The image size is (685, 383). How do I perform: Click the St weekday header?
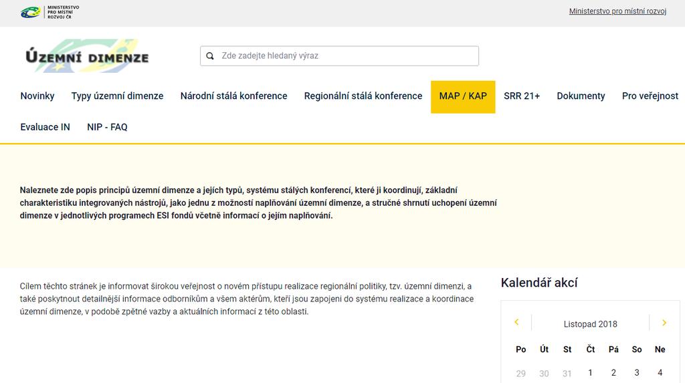567,350
